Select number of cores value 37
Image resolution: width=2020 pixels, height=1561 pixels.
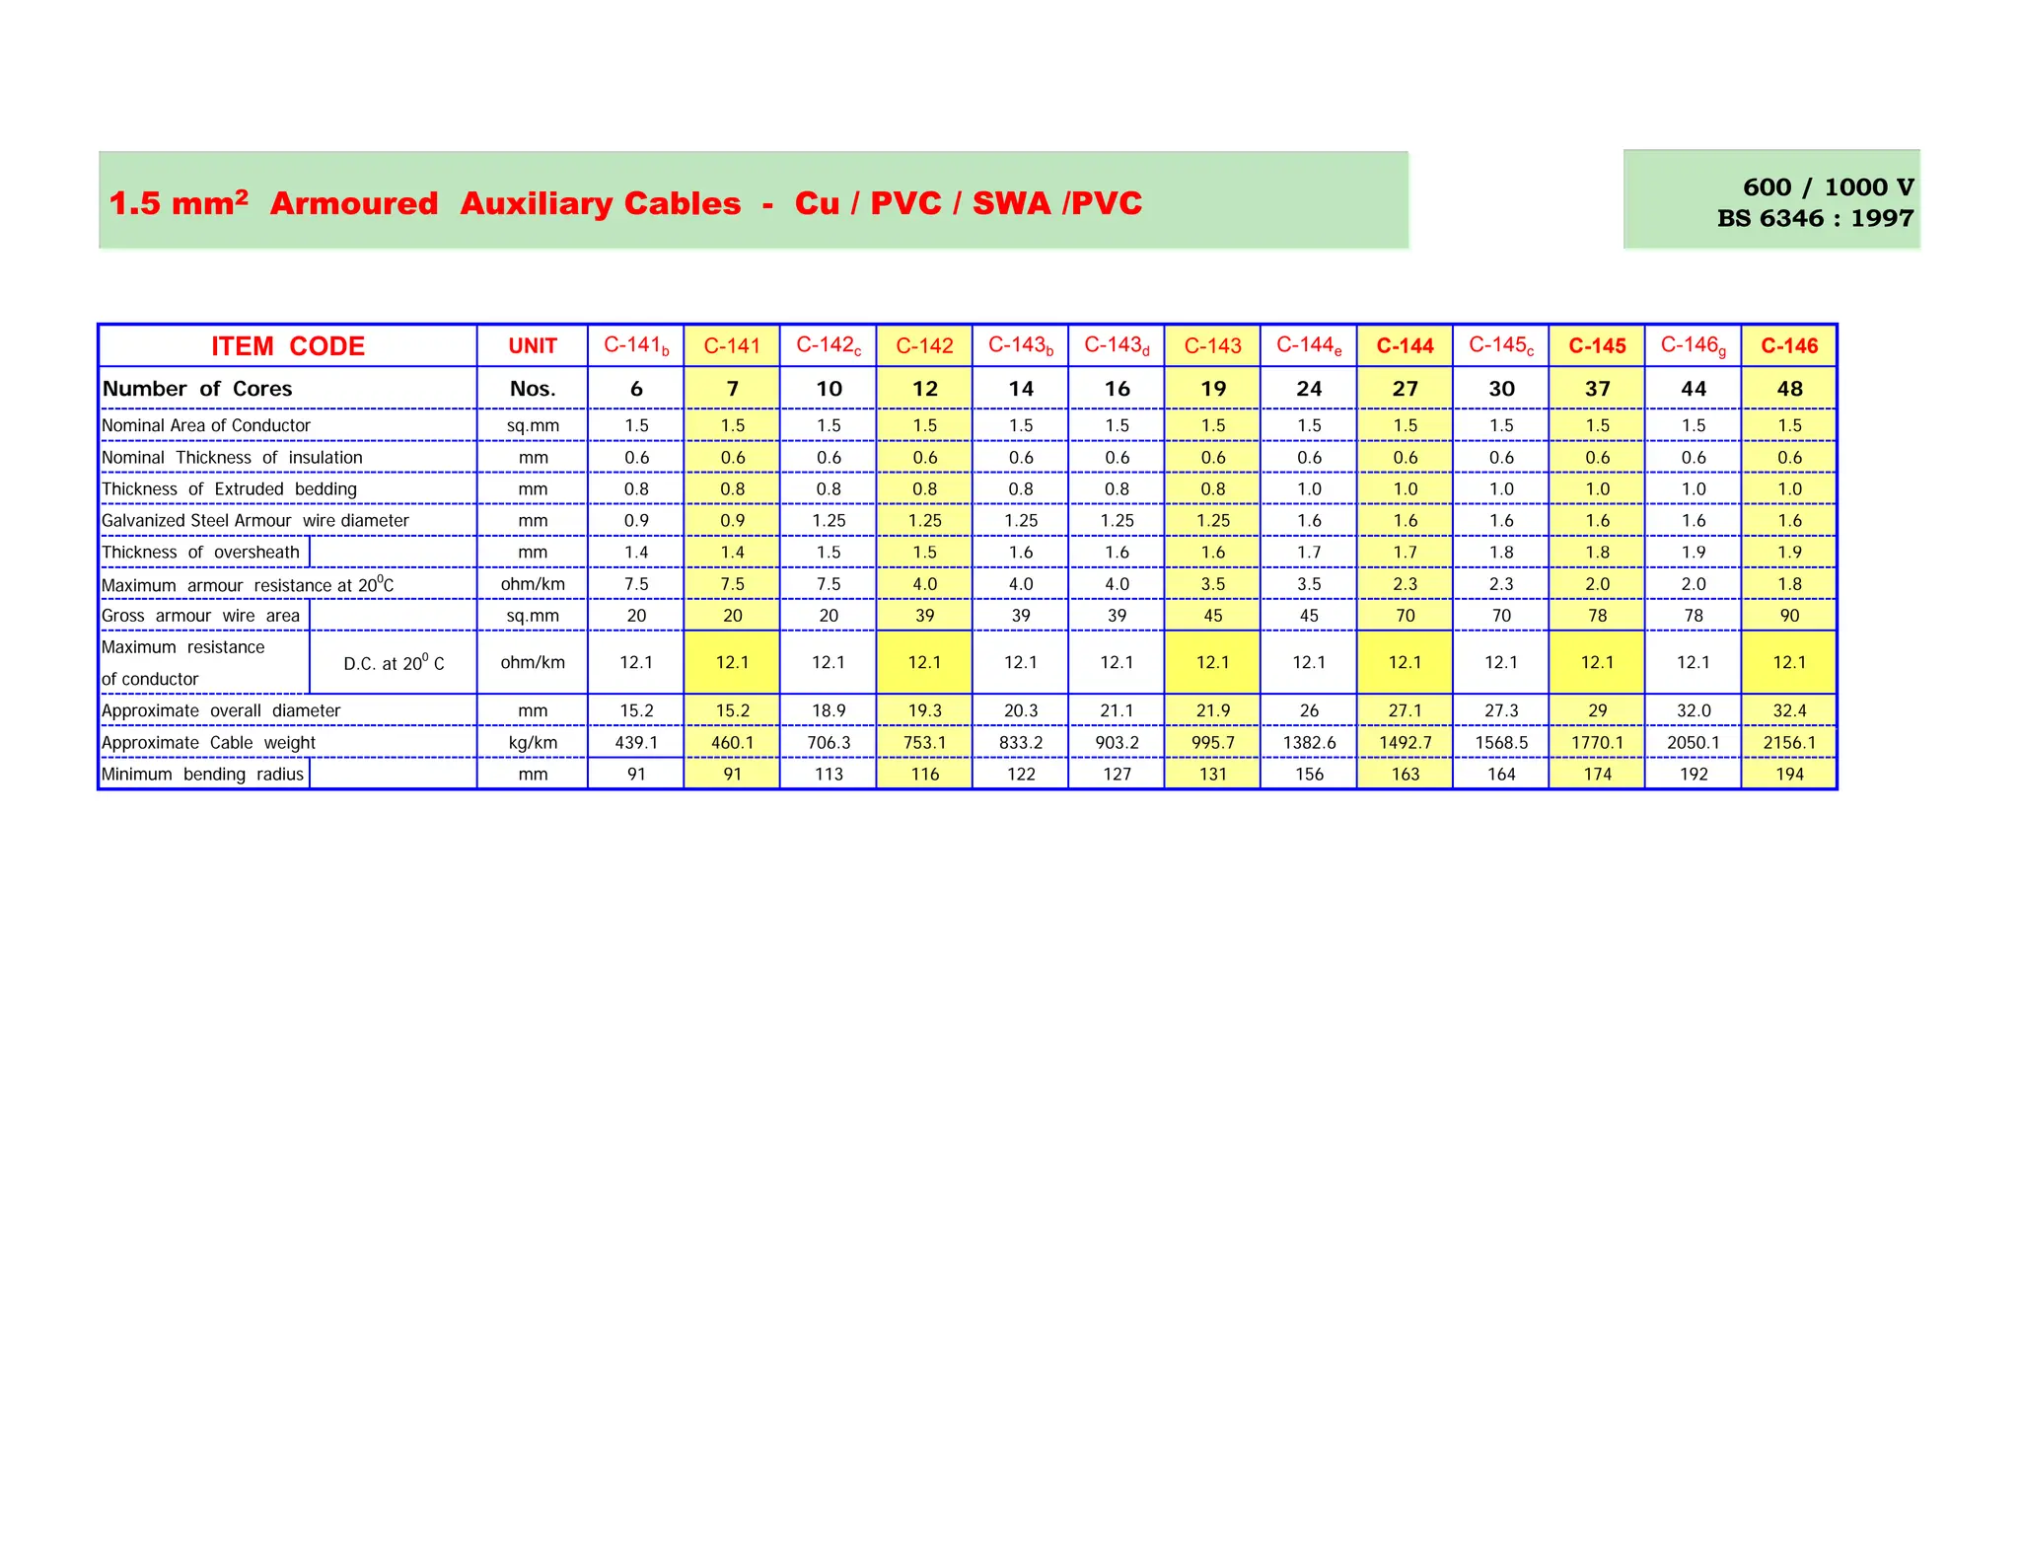pyautogui.click(x=1598, y=389)
